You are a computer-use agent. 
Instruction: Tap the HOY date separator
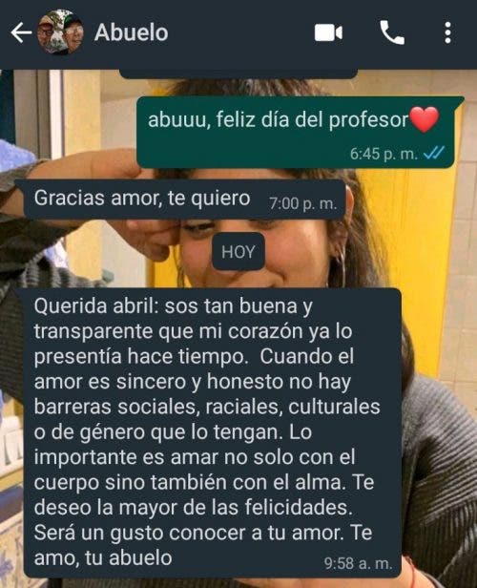[238, 252]
